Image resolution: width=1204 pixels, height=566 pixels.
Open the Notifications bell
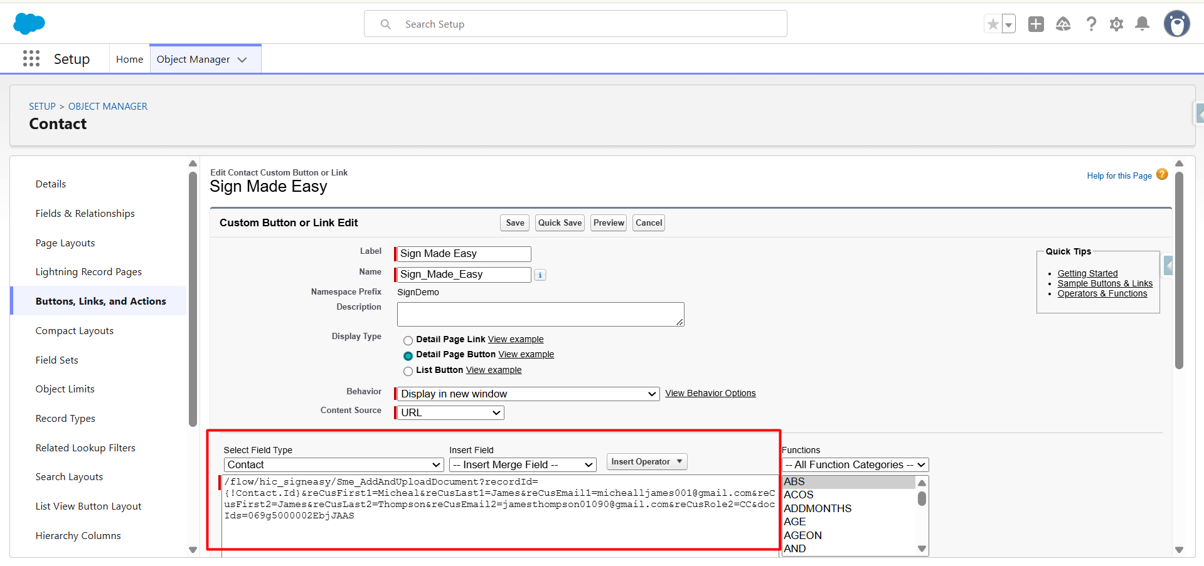pyautogui.click(x=1143, y=24)
